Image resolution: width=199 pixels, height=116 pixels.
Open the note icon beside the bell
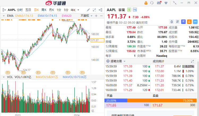point(177,22)
